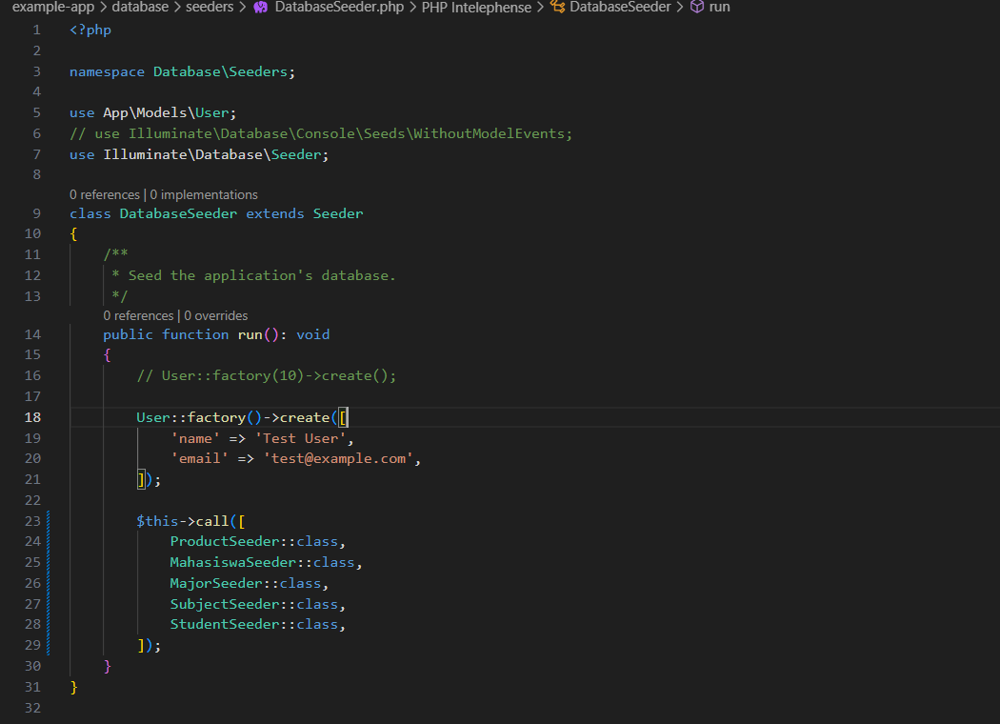Click the closing class brace on line 31
The height and width of the screenshot is (724, 1000).
[74, 687]
